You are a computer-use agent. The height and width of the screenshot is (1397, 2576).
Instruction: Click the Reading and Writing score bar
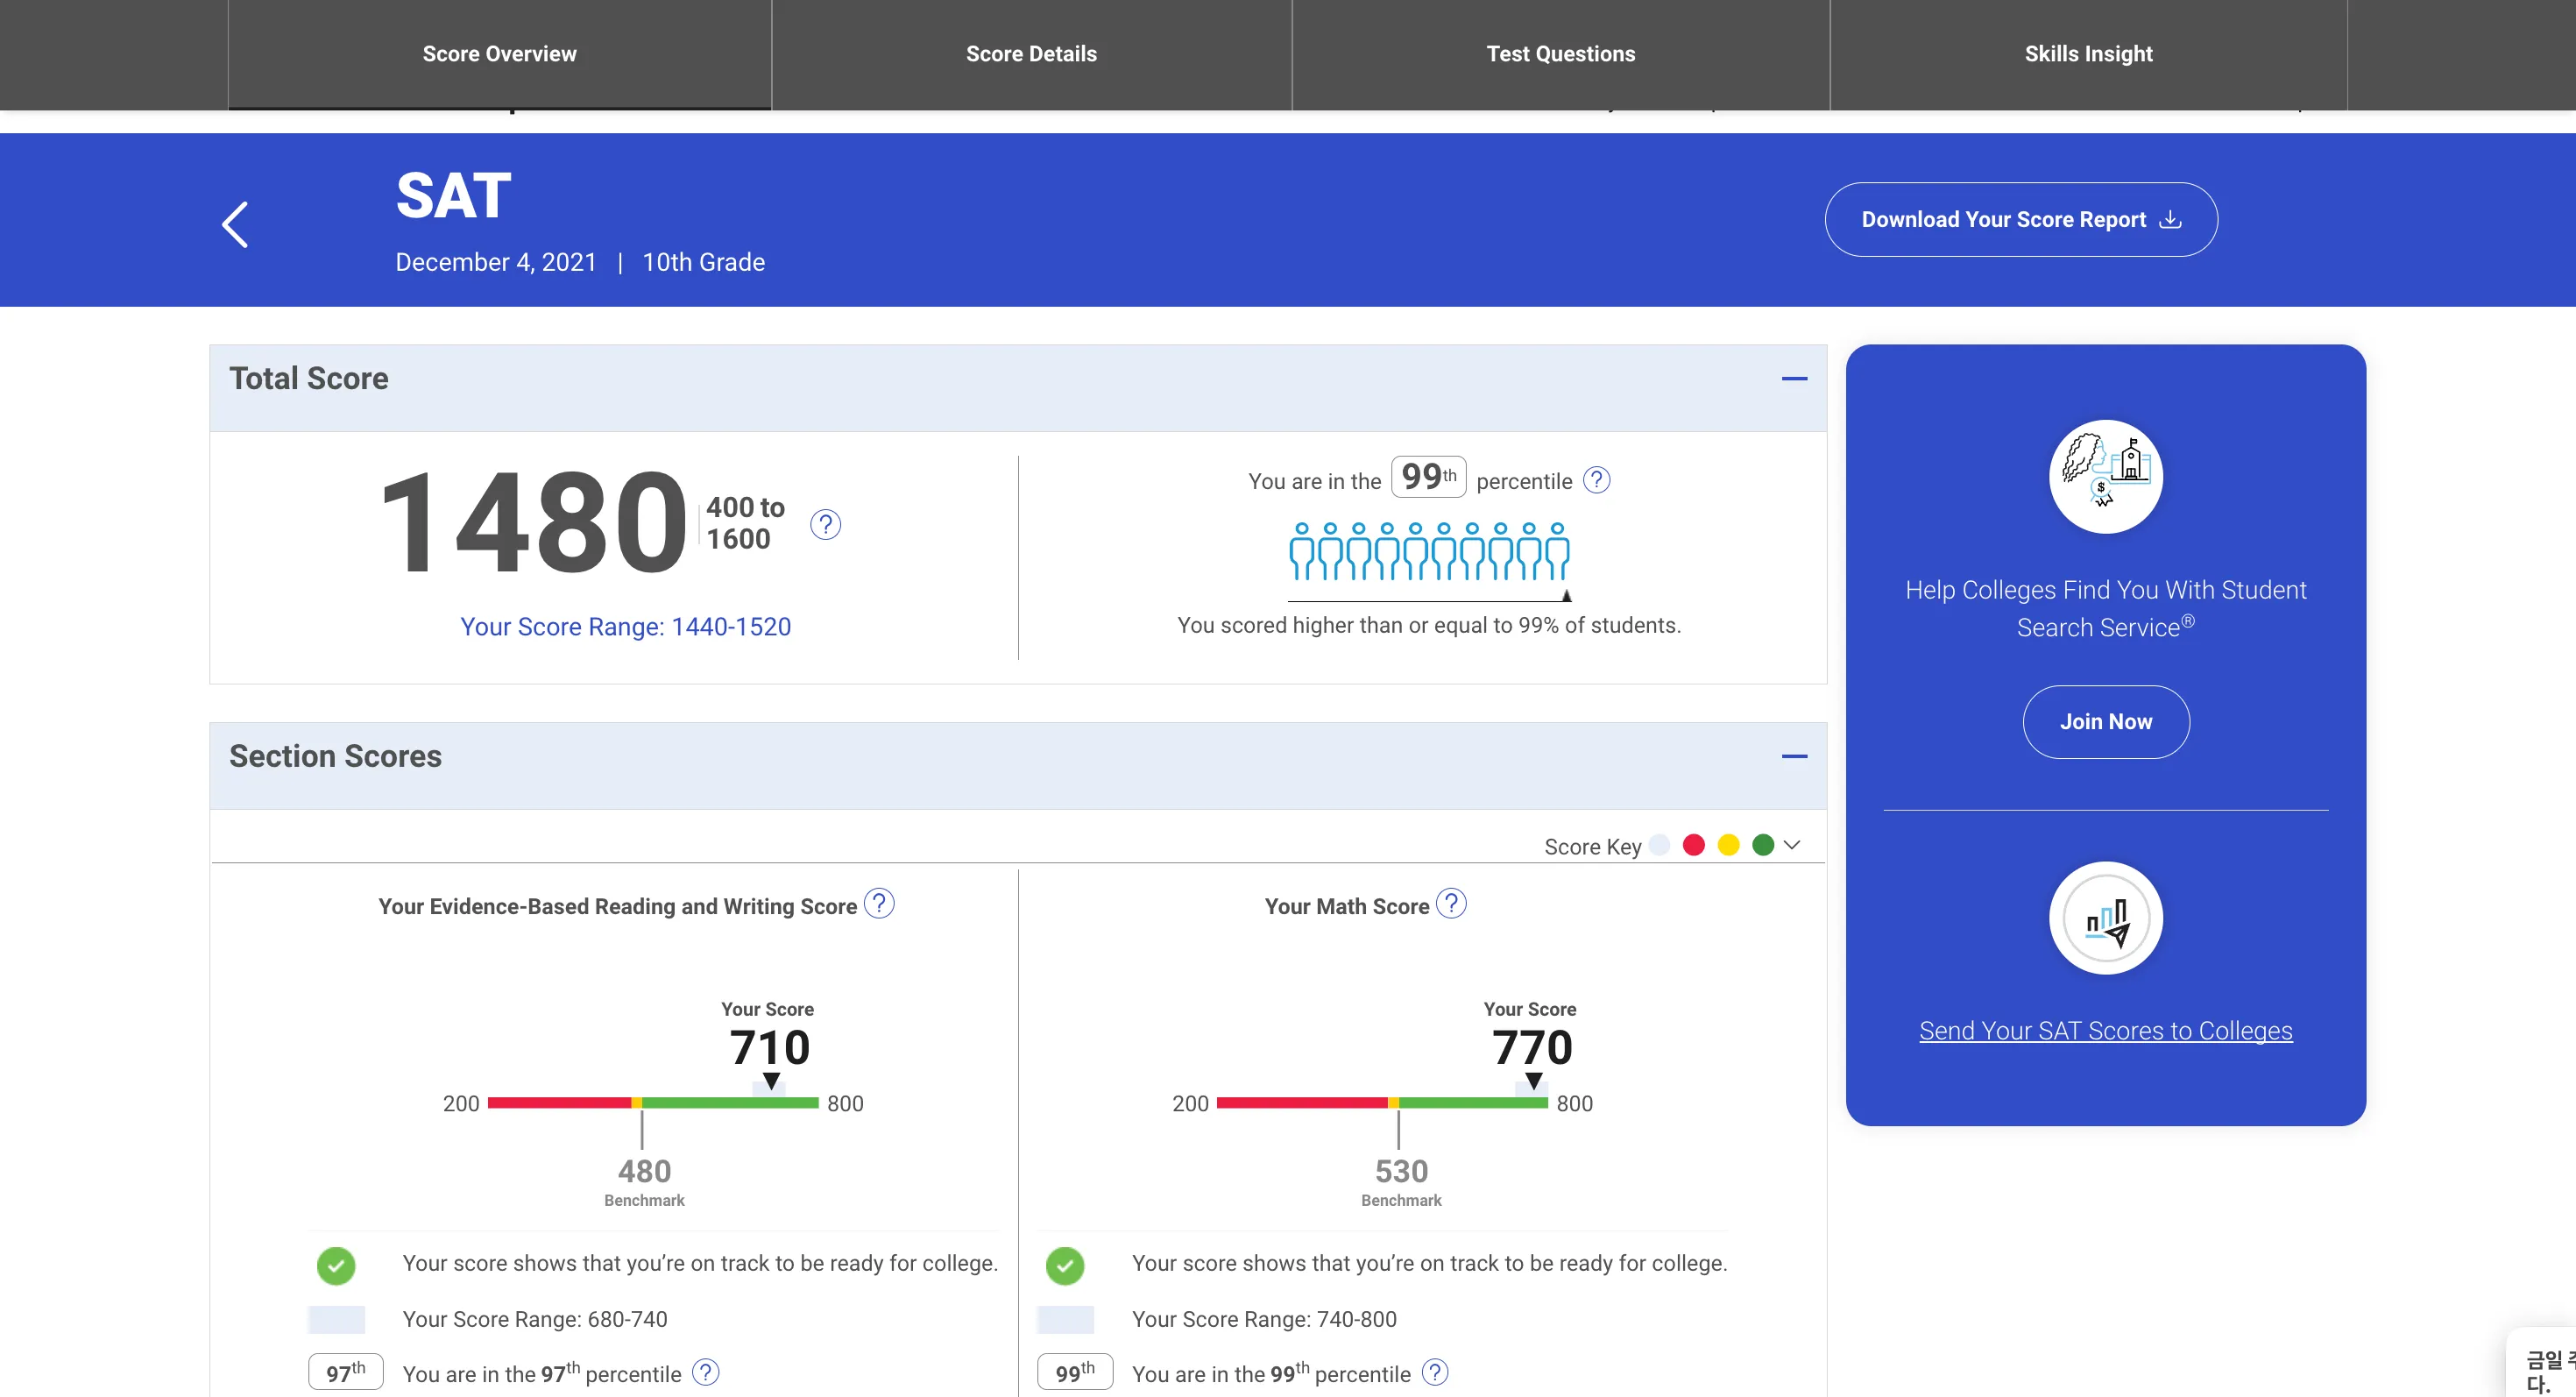point(653,1103)
